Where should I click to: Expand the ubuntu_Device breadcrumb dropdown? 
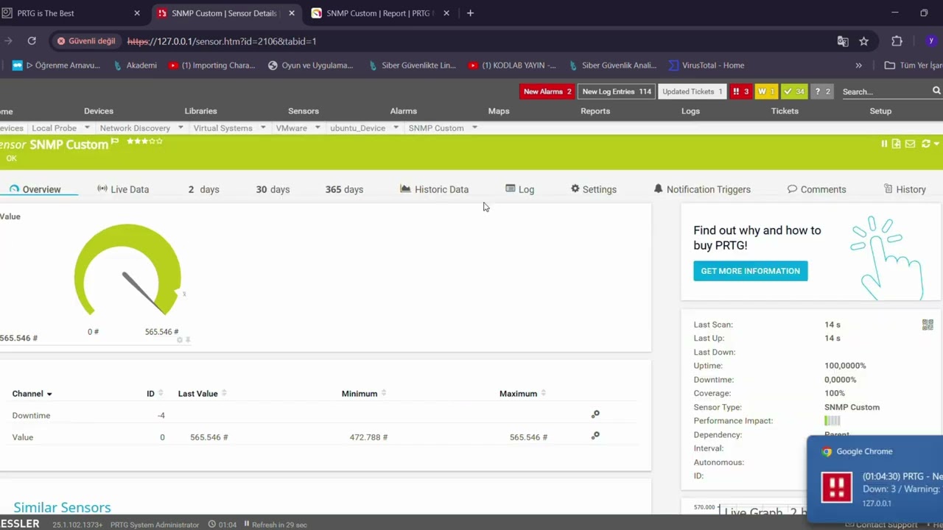[396, 127]
